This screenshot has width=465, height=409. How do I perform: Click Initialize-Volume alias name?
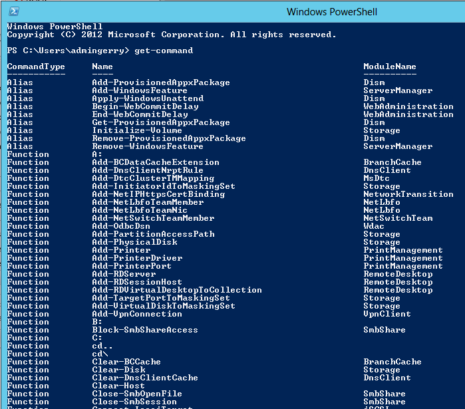click(x=137, y=130)
